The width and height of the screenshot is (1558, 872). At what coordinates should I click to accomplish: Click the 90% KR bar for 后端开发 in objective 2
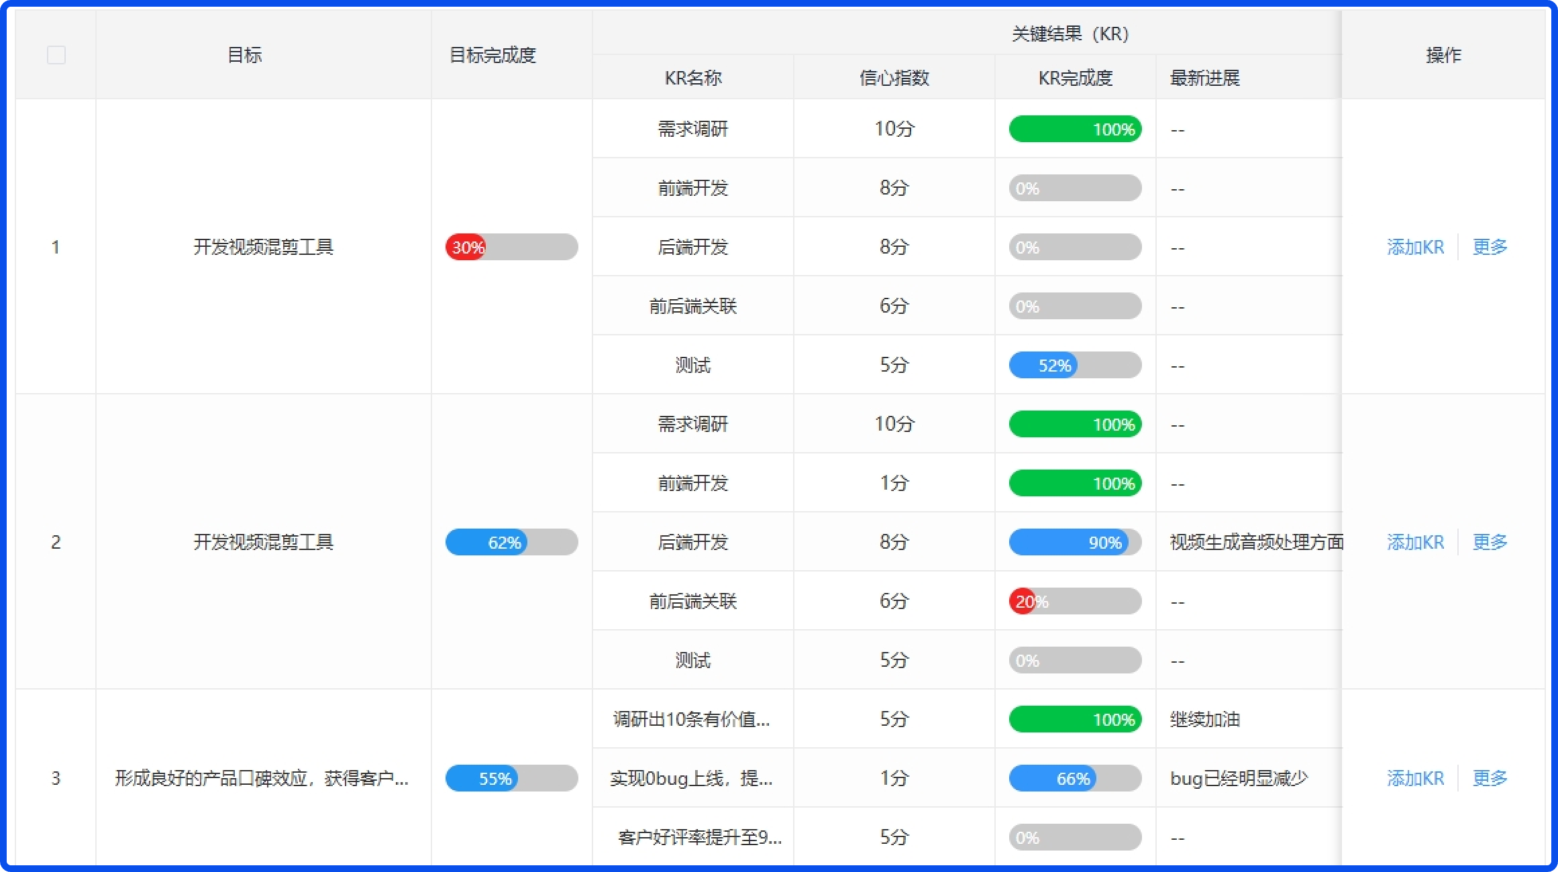coord(1074,542)
